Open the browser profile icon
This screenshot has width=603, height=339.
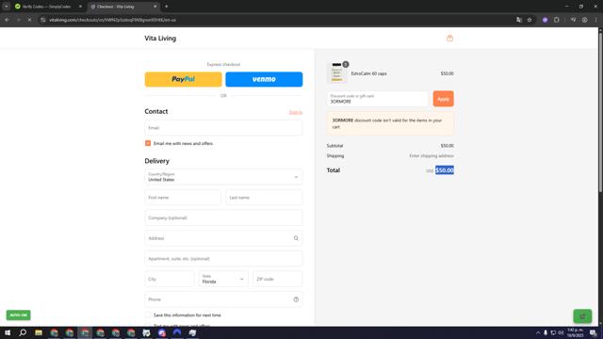click(584, 20)
